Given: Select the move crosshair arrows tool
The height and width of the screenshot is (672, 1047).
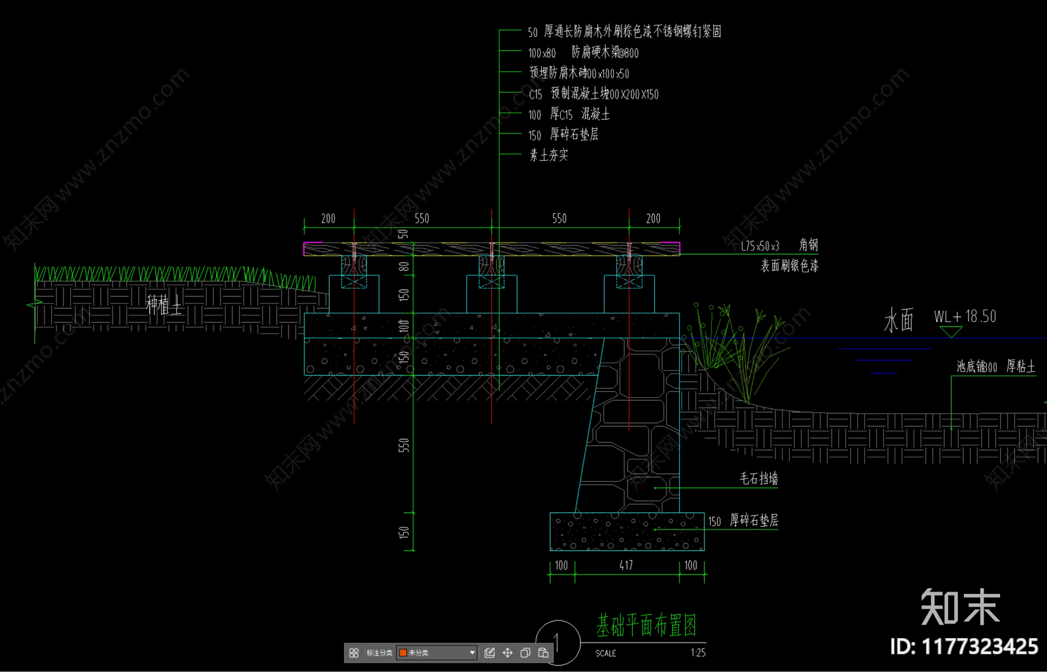Looking at the screenshot, I should [507, 652].
